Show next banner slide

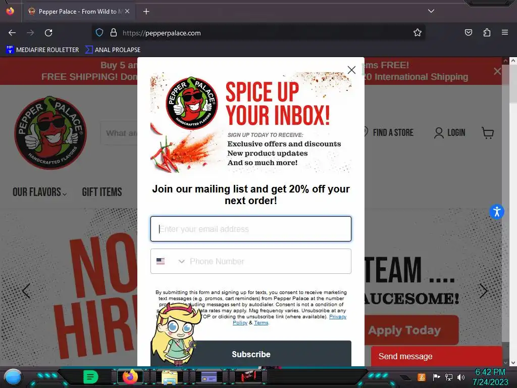(x=483, y=291)
